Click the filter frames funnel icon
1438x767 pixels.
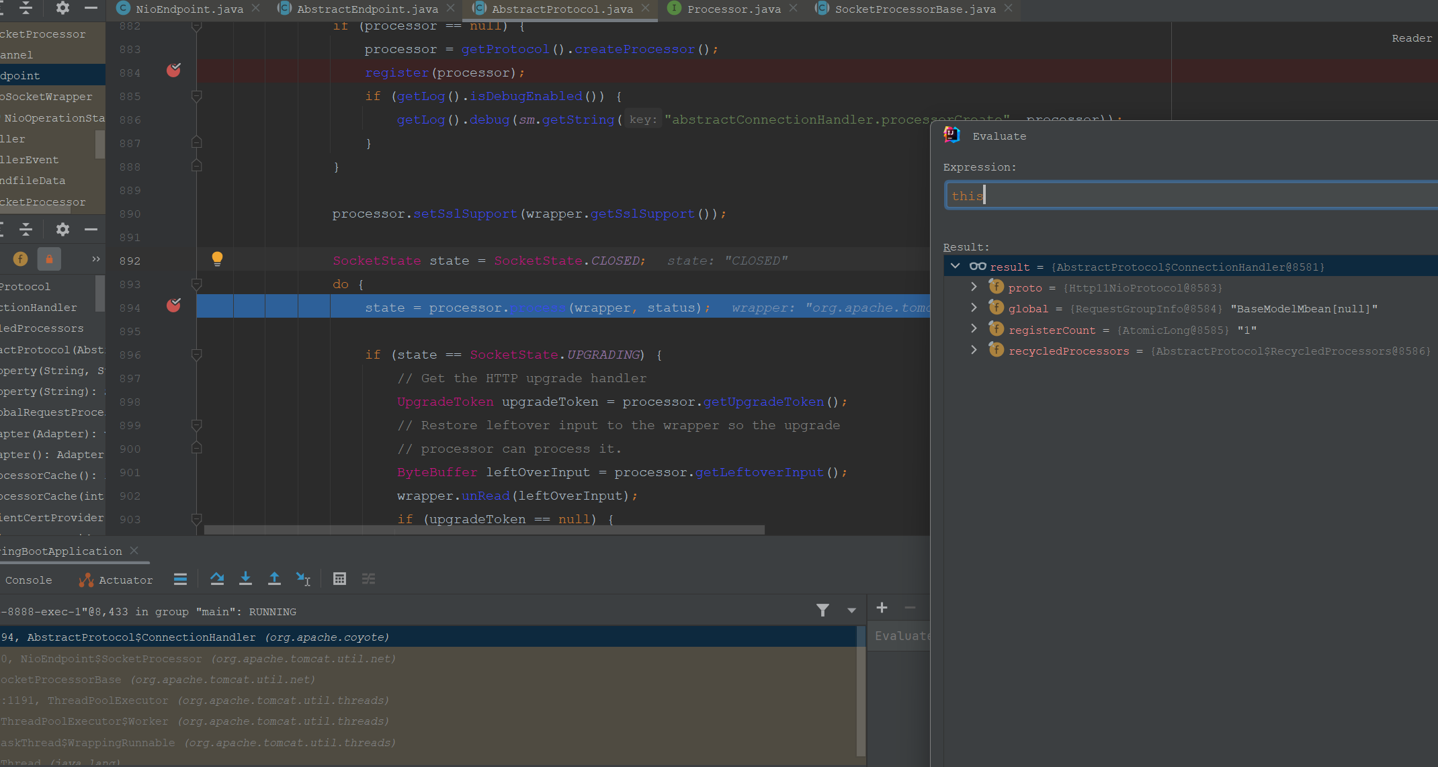(x=822, y=610)
